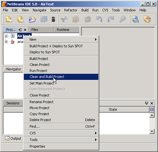Choose Close Project
This screenshot has width=158, height=152.
(x=61, y=95)
